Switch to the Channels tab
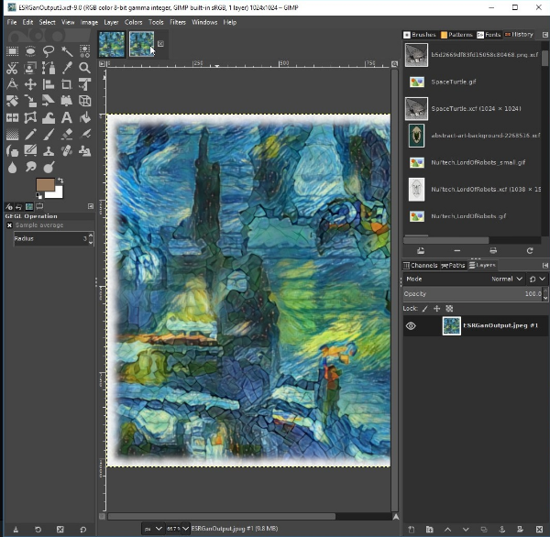This screenshot has height=537, width=550. (x=421, y=265)
